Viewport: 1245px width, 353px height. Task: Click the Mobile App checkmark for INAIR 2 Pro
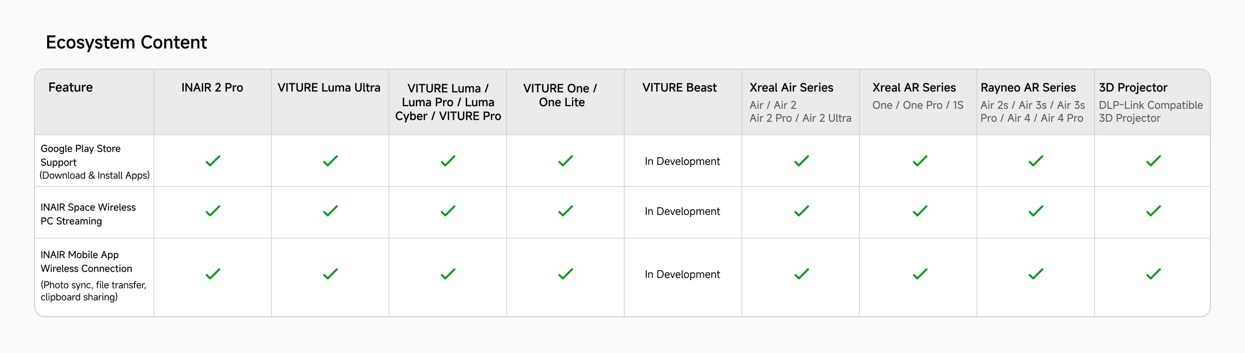213,274
